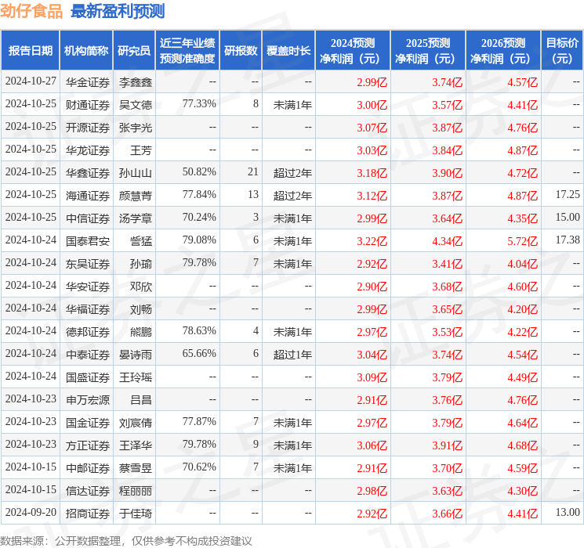
Task: Click researcher name 张宇光
Action: tap(136, 128)
